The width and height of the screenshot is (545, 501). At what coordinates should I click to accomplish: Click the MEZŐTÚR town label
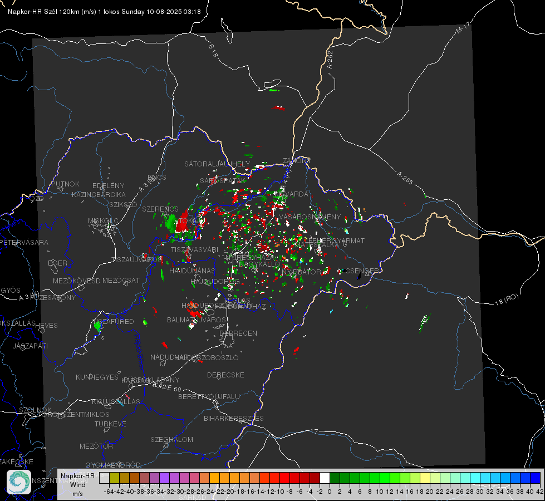96,446
